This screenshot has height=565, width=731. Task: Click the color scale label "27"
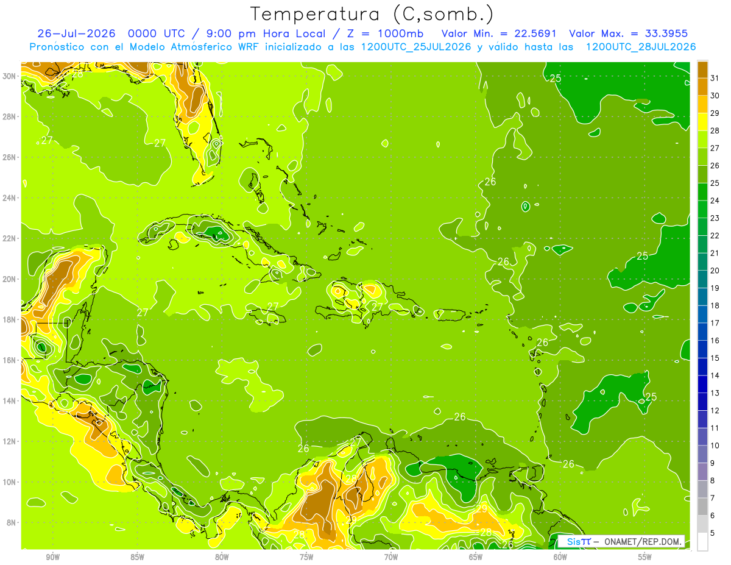pyautogui.click(x=715, y=148)
